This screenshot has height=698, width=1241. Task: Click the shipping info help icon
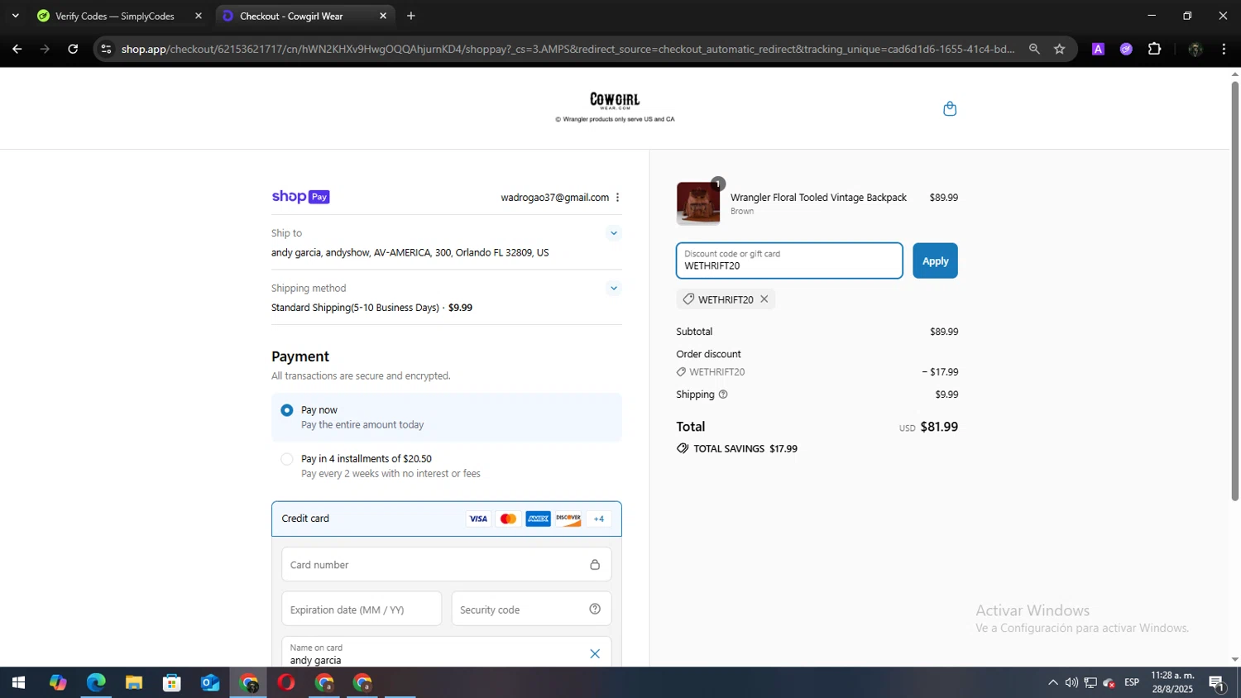click(x=723, y=394)
